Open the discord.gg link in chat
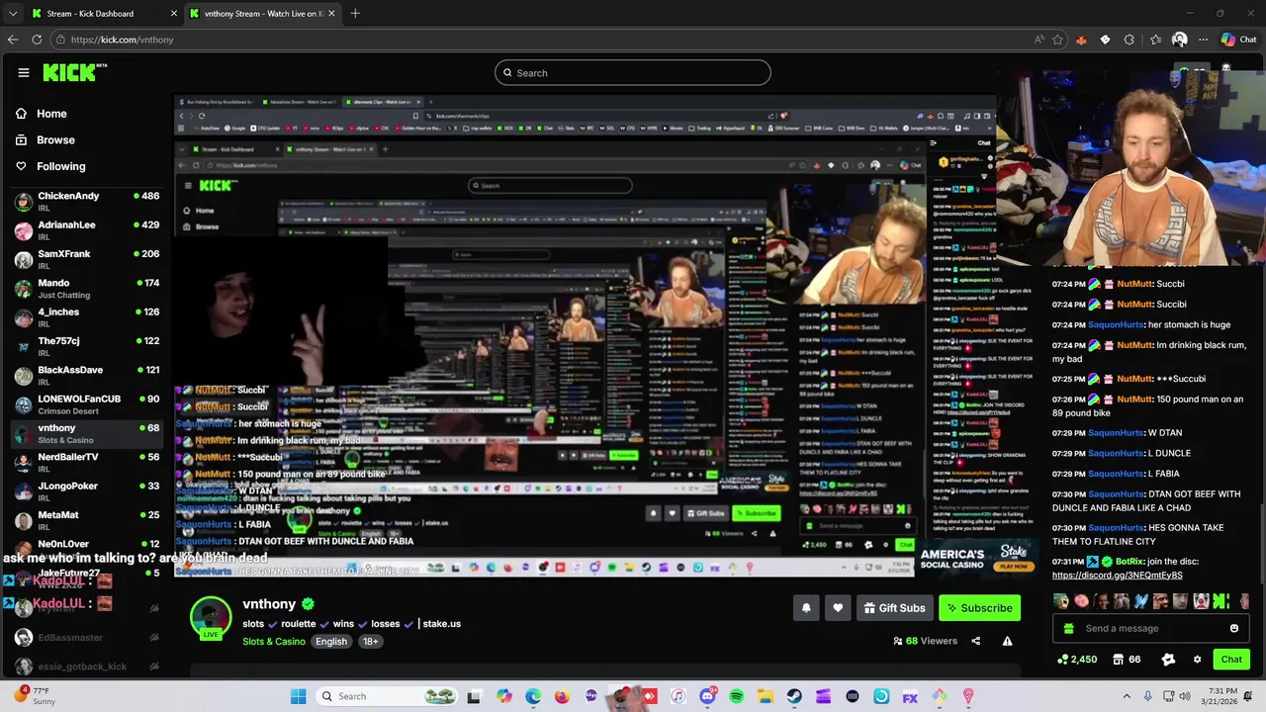1266x712 pixels. pos(1117,576)
